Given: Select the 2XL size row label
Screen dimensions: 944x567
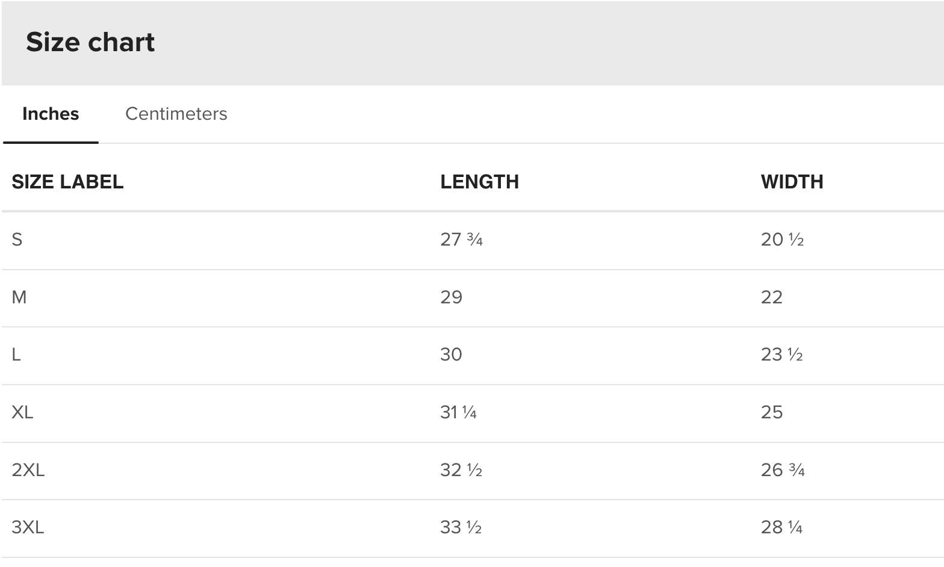Looking at the screenshot, I should tap(28, 470).
